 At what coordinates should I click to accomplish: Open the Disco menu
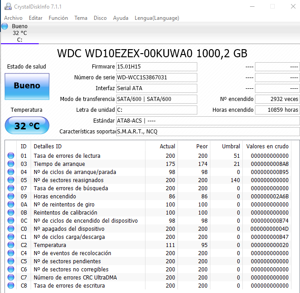pos(100,18)
